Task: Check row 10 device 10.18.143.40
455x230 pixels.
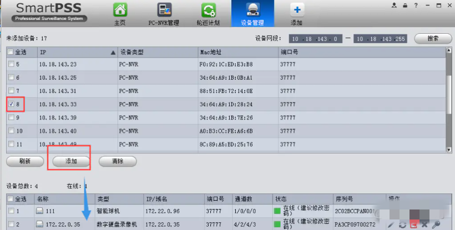Action: pyautogui.click(x=11, y=131)
